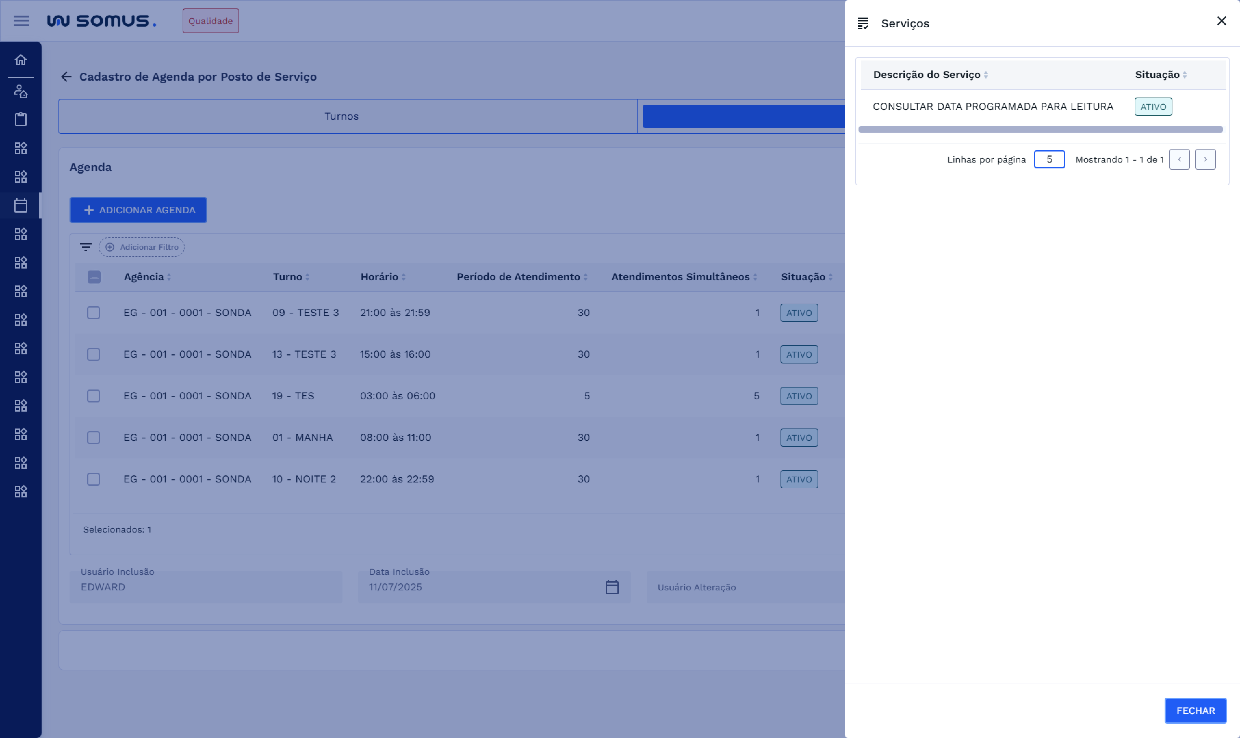Select the 01 - MANHA row checkbox
Screen dimensions: 1240x738
(94, 438)
